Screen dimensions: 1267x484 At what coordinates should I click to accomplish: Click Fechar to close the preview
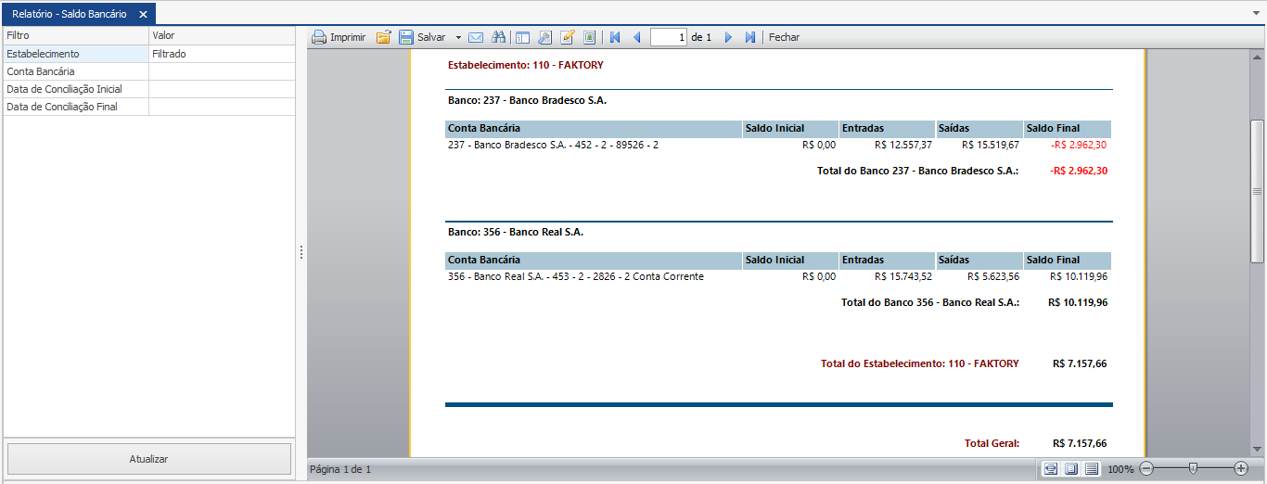tap(784, 37)
